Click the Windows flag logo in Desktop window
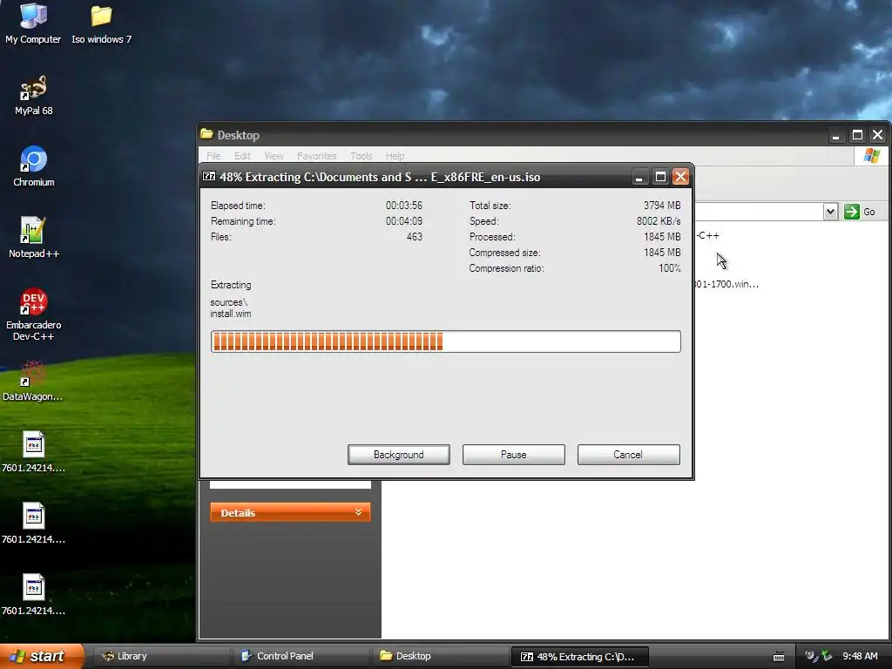The image size is (892, 669). pos(871,155)
